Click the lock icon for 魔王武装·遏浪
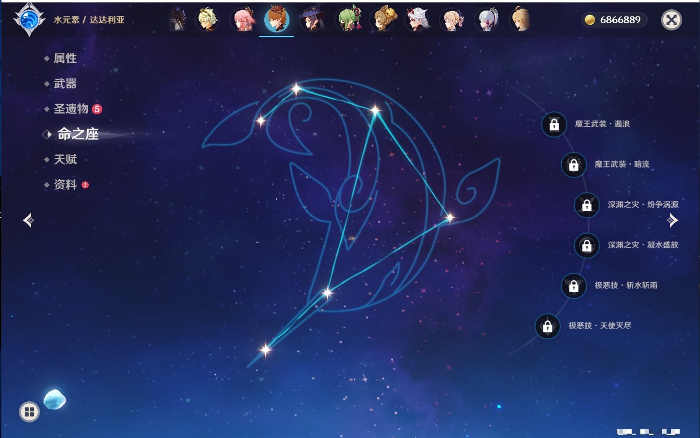Screen dimensions: 700x438 click(554, 124)
